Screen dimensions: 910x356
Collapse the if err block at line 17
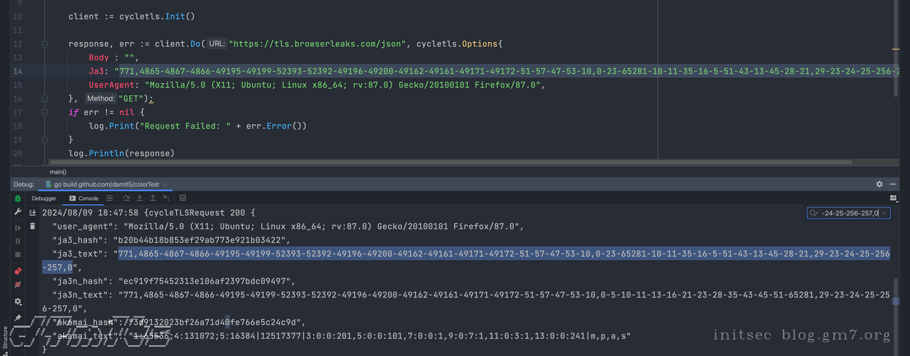point(44,112)
